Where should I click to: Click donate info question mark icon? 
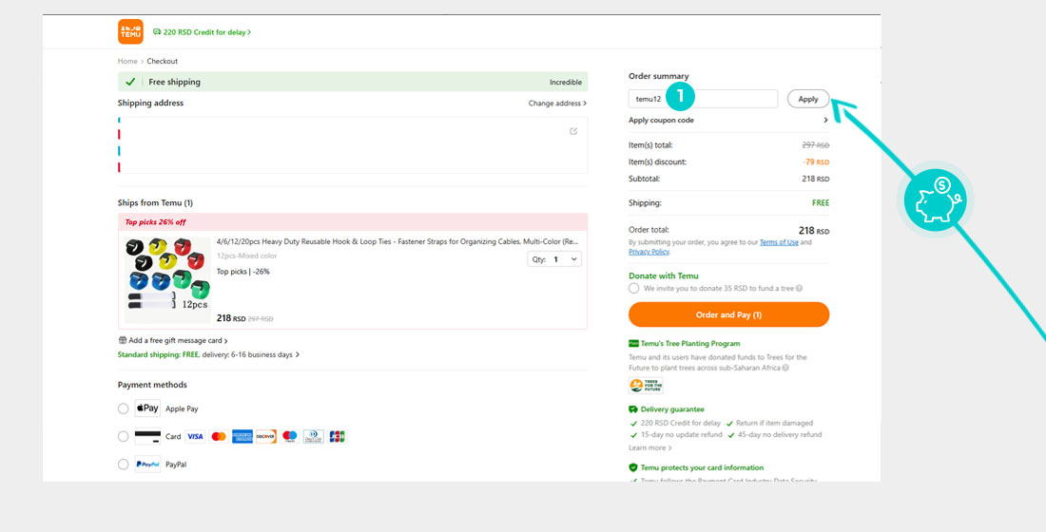799,289
